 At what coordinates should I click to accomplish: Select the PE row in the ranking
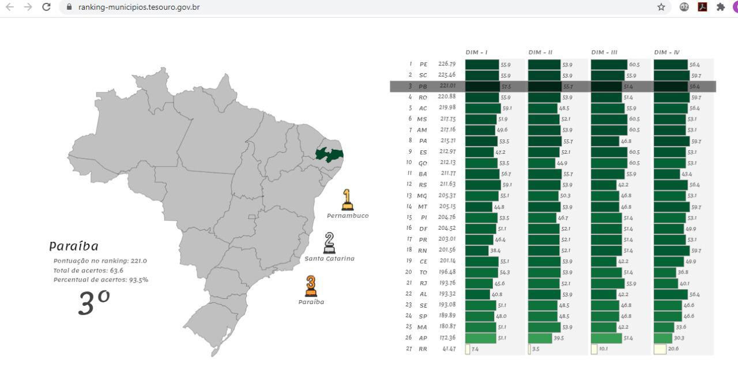point(424,65)
